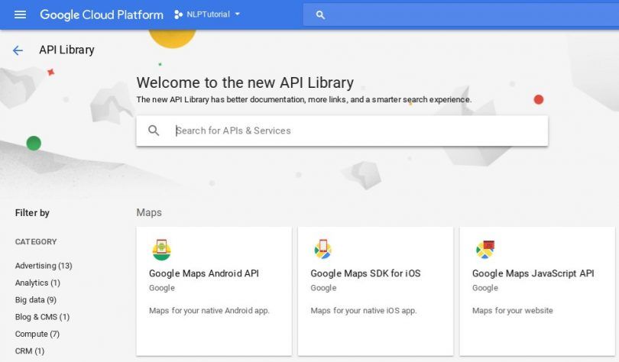619x362 pixels.
Task: Click the Google Cloud Platform logo text
Action: coord(102,15)
